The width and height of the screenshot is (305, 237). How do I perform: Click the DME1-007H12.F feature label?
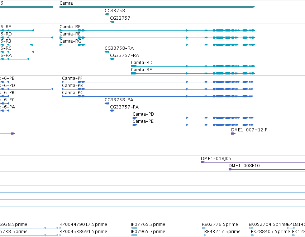[x=249, y=130]
